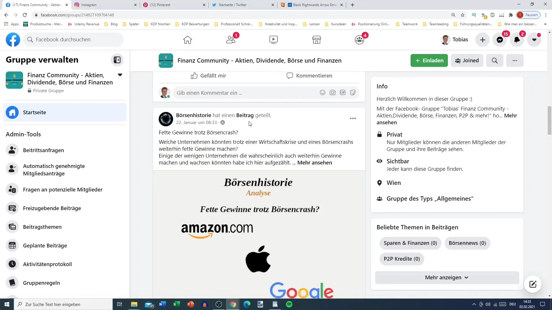Bookmark this page with the star
Screen dimensions: 552x310
463,15
